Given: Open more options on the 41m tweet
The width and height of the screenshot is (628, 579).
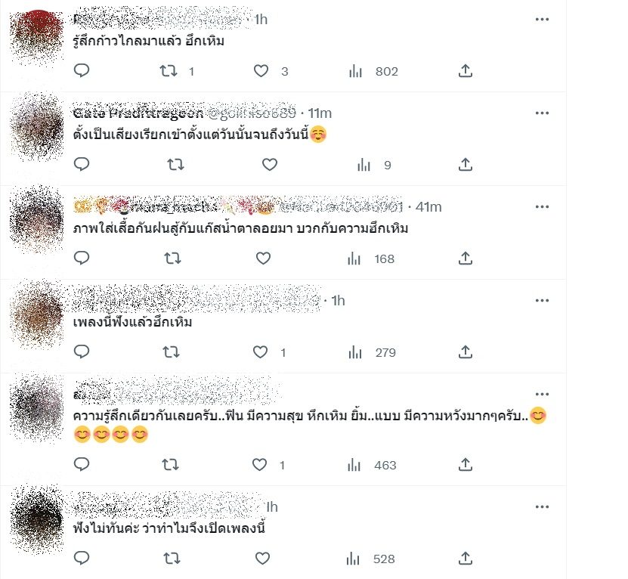Looking at the screenshot, I should 542,207.
